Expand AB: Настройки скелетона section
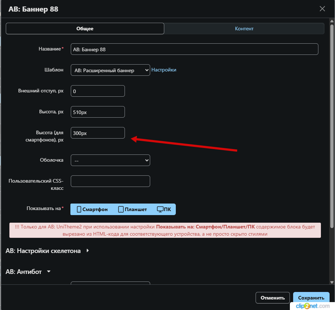The image size is (335, 310). (47, 251)
